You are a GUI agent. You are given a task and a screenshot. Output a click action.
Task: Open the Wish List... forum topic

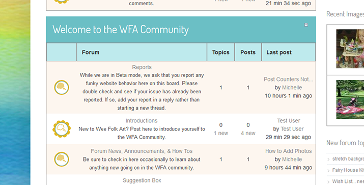348,181
